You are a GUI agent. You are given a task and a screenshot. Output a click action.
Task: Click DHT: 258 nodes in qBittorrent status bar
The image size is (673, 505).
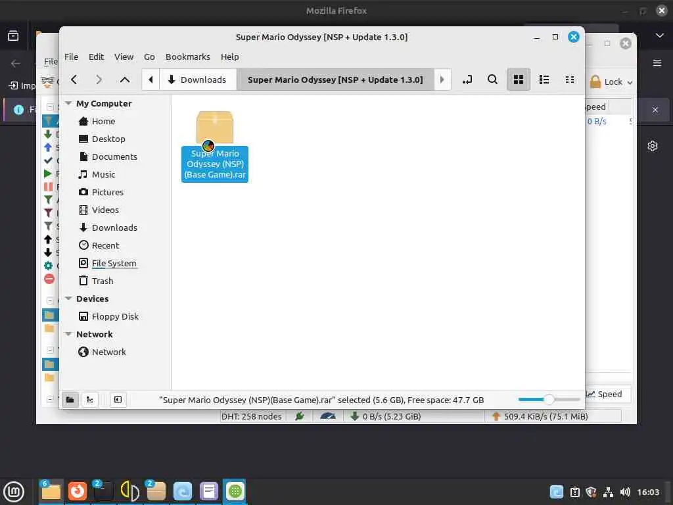(252, 416)
